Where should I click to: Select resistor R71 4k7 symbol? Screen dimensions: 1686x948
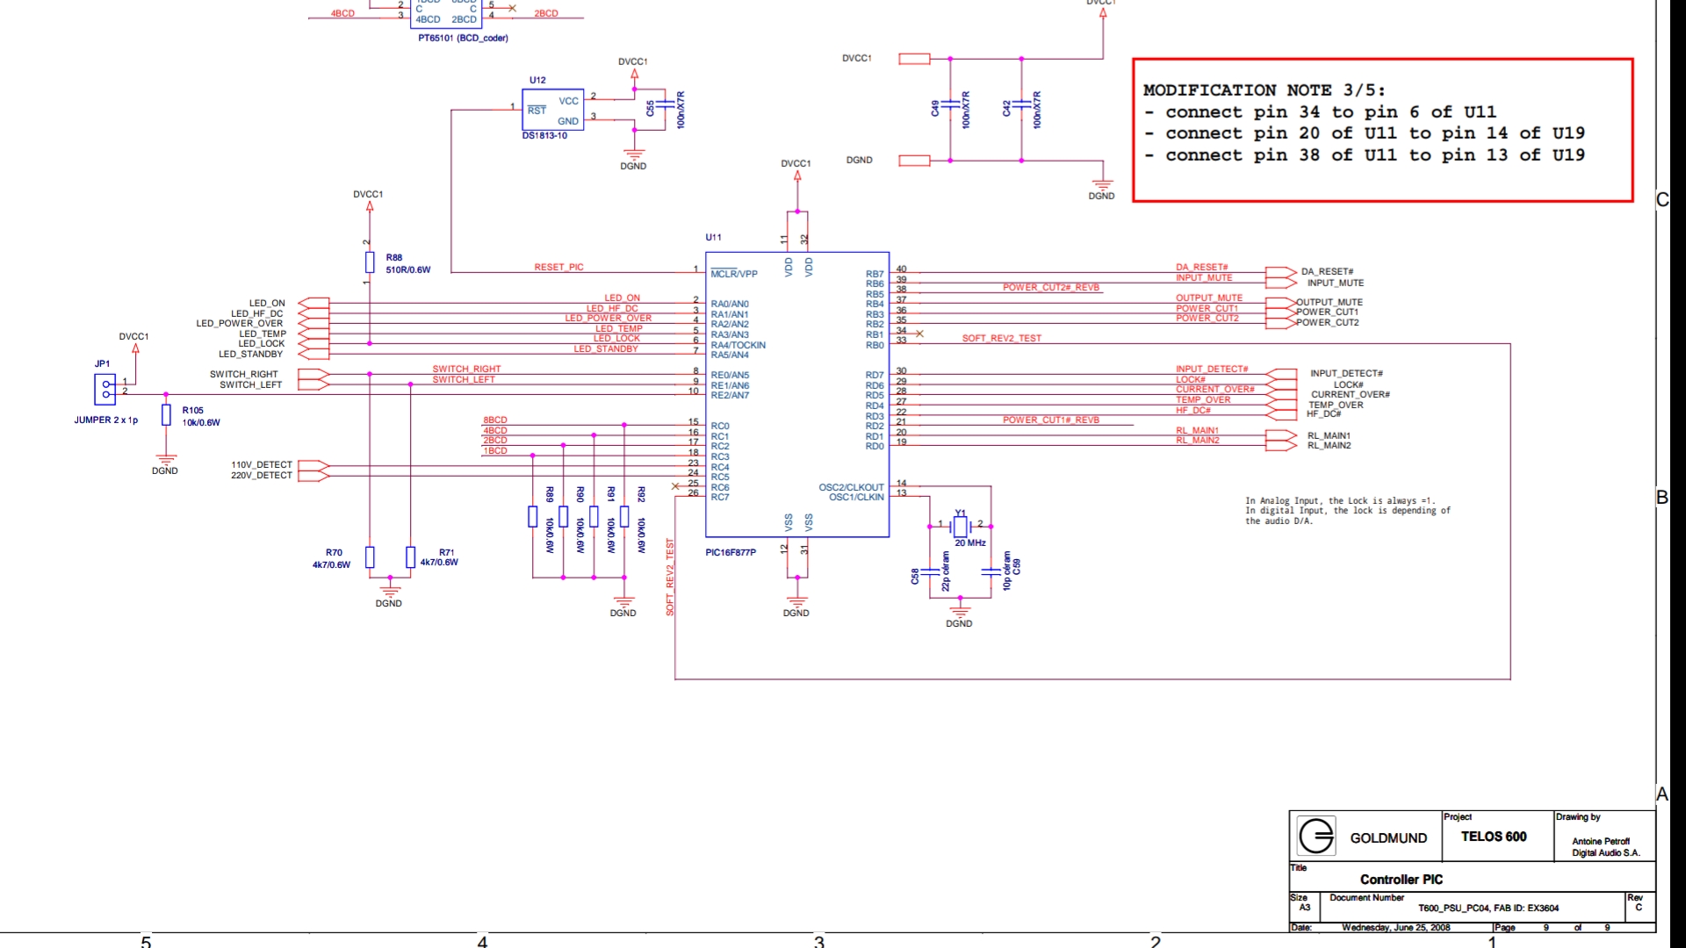[x=410, y=557]
